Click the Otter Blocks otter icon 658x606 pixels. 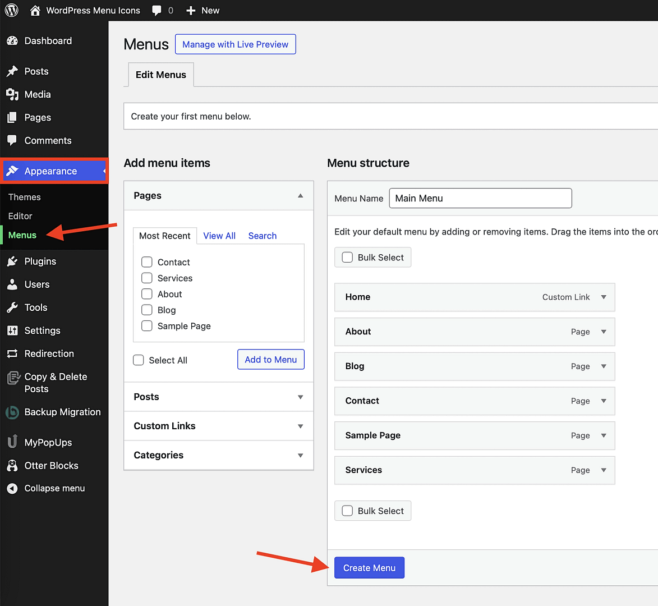pyautogui.click(x=12, y=465)
